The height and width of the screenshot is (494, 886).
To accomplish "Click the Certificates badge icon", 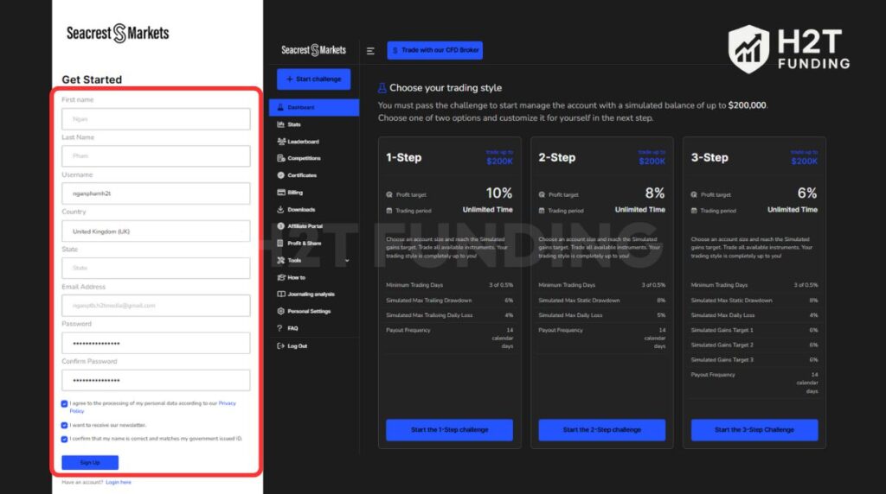I will 281,175.
